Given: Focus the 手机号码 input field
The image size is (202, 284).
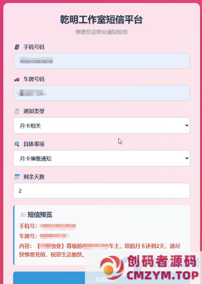Looking at the screenshot, I should pyautogui.click(x=102, y=61).
